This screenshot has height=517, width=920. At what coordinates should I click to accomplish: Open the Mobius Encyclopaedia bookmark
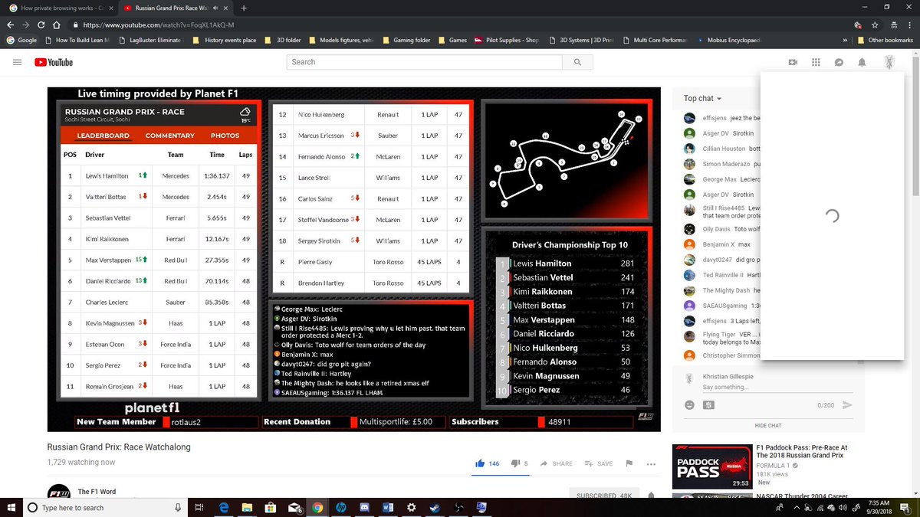pos(730,40)
